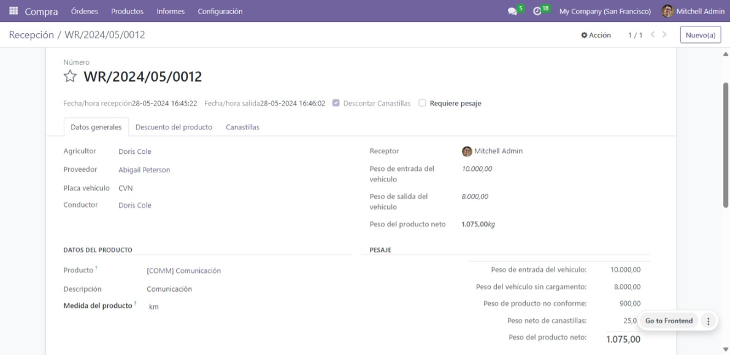Click the Mitchell Admin user avatar
Image resolution: width=730 pixels, height=355 pixels.
click(x=667, y=11)
